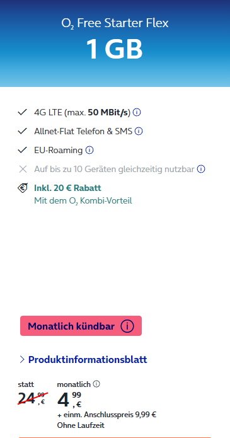230x438 pixels.
Task: Expand Produktinformationsblatt via its chevron arrow
Action: 22,359
